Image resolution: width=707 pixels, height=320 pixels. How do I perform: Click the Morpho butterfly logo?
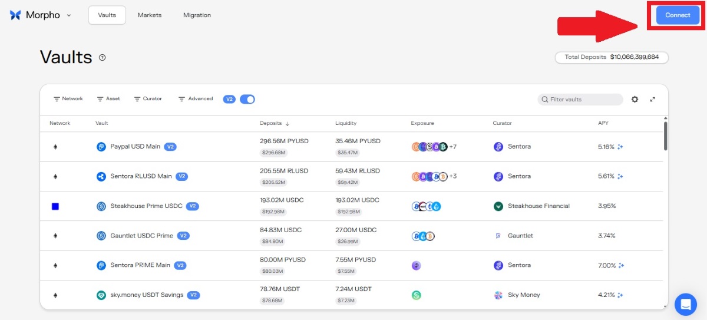[16, 15]
